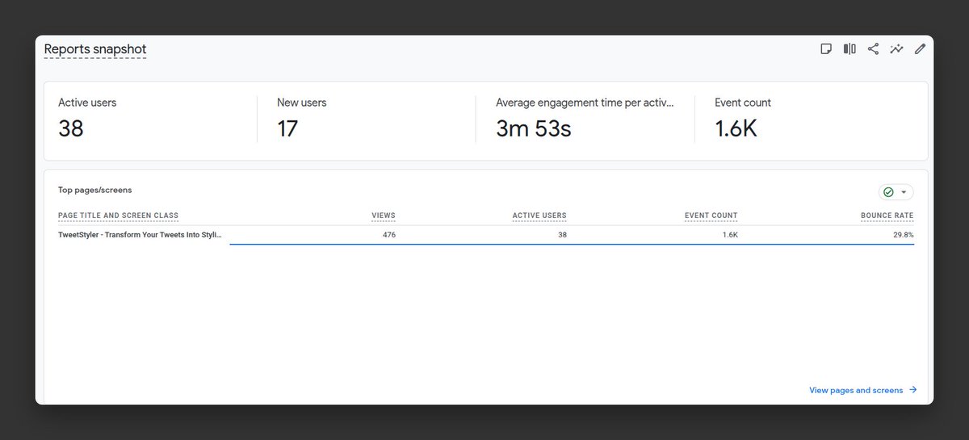This screenshot has width=969, height=440.
Task: Share this report via share icon
Action: coord(873,49)
